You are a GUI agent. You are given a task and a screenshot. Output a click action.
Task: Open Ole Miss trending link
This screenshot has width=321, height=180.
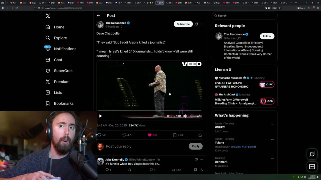(x=236, y=147)
